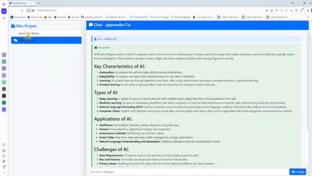Open the DNS Management bookmark
Viewport: 312px width, 176px height.
(x=181, y=17)
